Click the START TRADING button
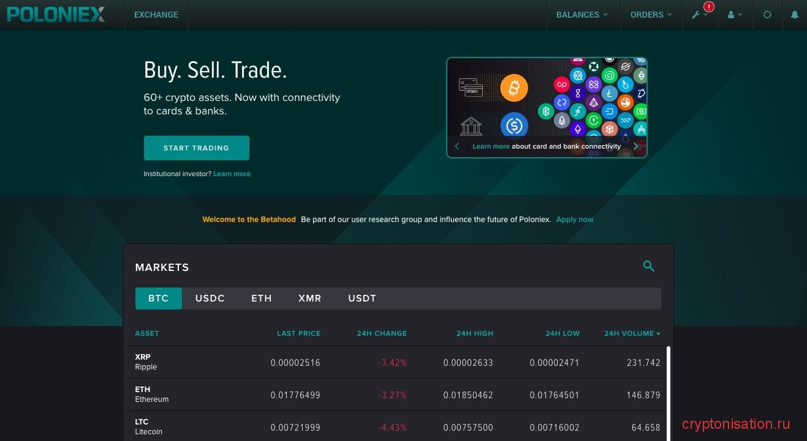The width and height of the screenshot is (807, 441). pyautogui.click(x=196, y=147)
